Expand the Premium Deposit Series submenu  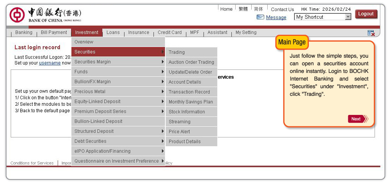[x=118, y=111]
